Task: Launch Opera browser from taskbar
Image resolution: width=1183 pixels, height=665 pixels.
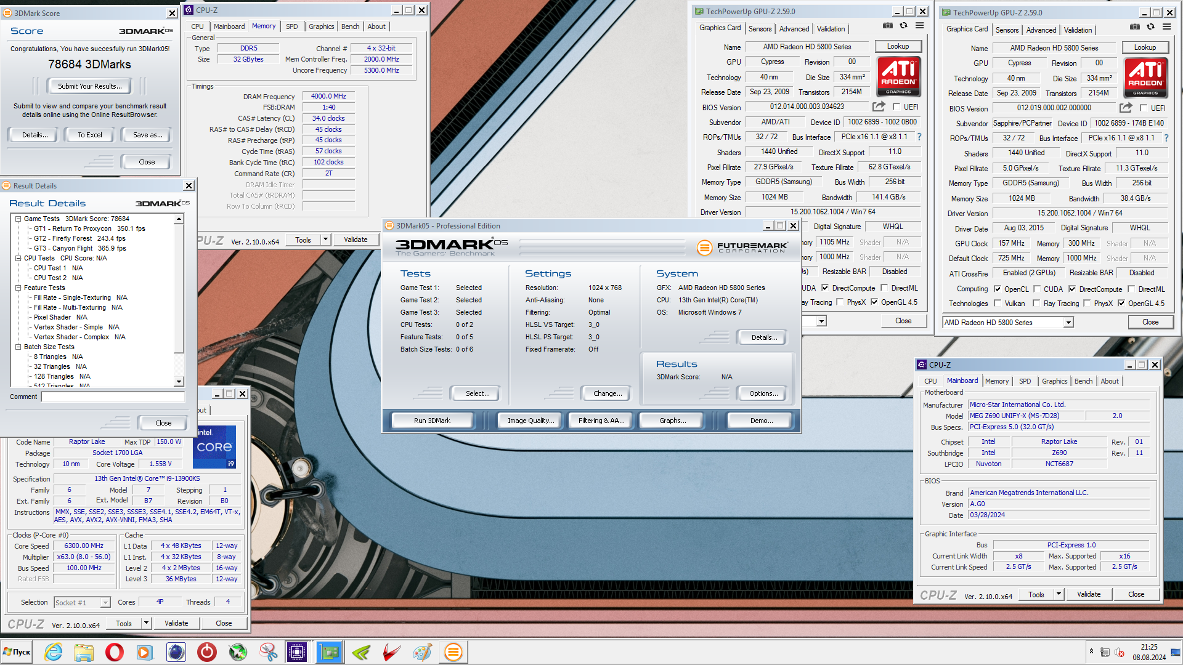Action: point(115,652)
